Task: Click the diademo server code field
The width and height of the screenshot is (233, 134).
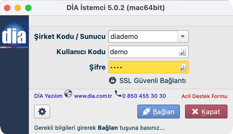Action: tap(143, 36)
